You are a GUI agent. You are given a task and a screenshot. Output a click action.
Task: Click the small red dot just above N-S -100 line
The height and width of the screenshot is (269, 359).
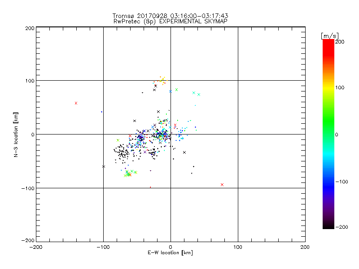[150, 187]
